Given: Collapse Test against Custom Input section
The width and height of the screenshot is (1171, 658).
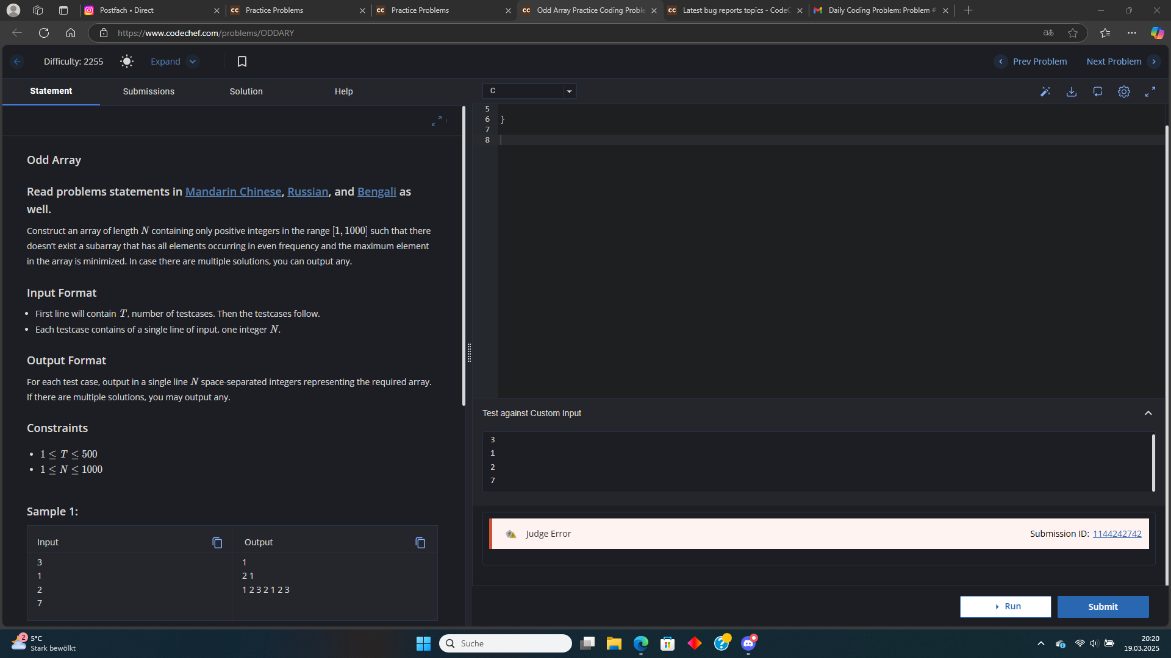Looking at the screenshot, I should coord(1148,413).
